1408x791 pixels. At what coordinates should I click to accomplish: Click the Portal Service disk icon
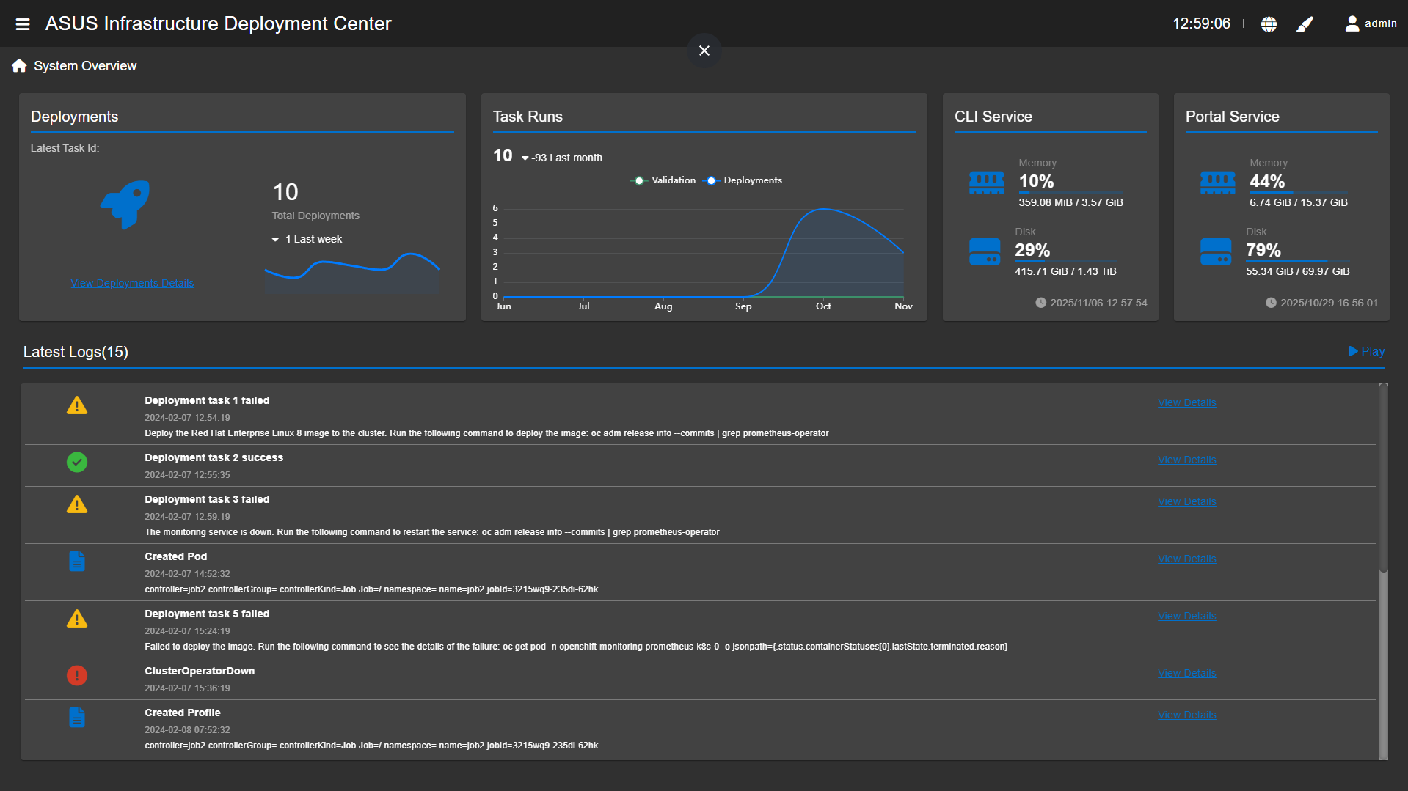click(1216, 252)
